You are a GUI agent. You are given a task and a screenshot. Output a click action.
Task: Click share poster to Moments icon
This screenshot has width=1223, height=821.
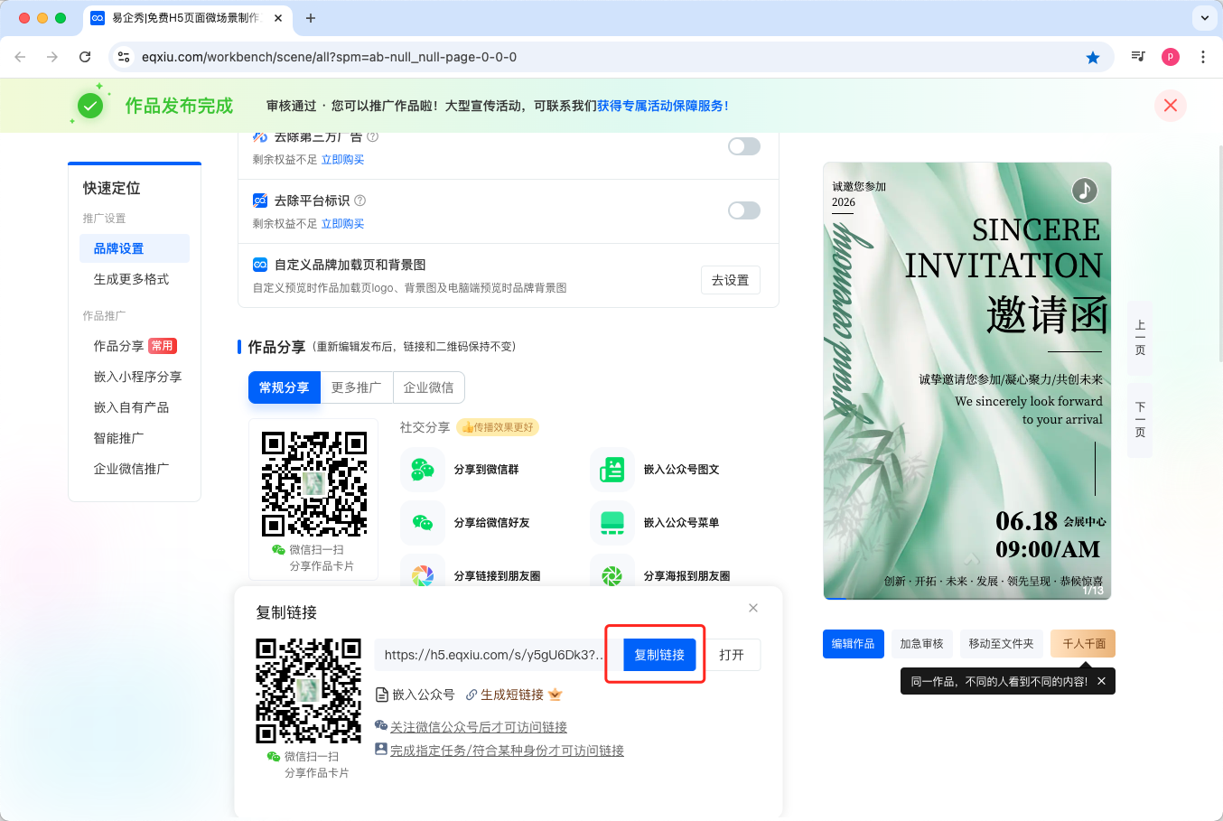(x=612, y=575)
